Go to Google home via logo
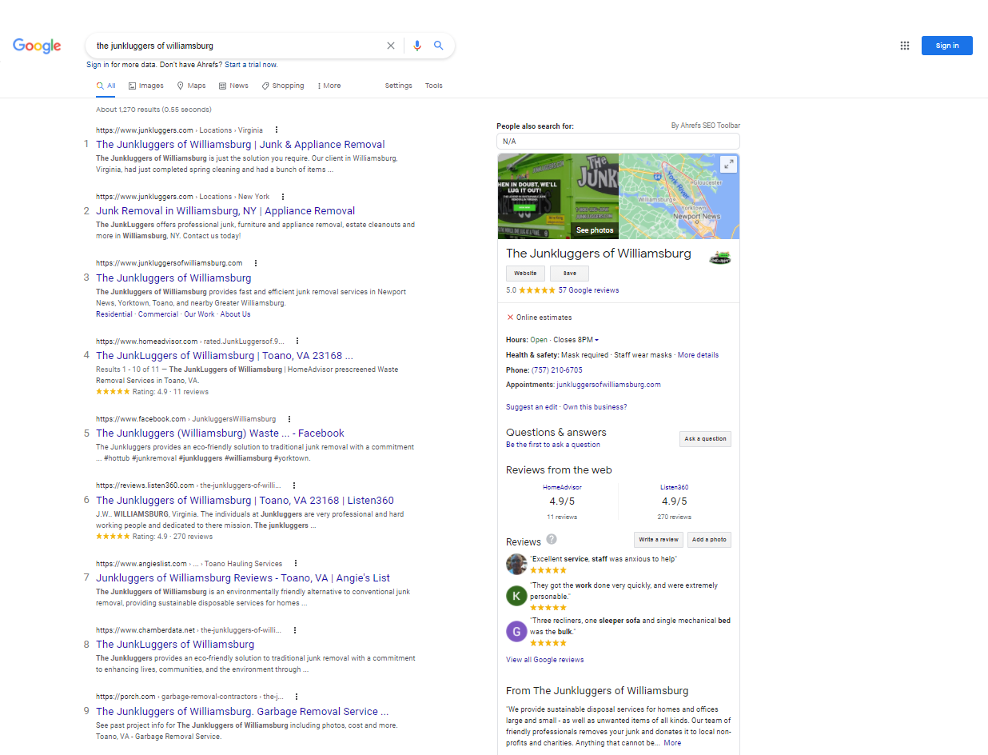Viewport: 988px width, 755px height. pos(37,46)
